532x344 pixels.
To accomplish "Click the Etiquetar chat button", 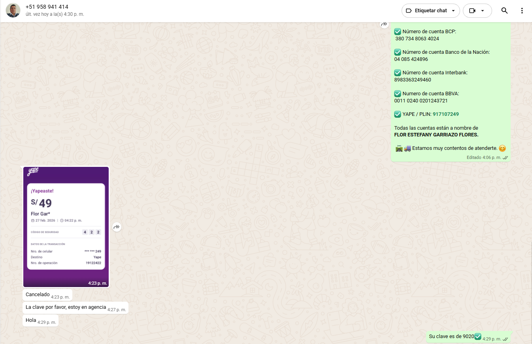I will pos(430,11).
